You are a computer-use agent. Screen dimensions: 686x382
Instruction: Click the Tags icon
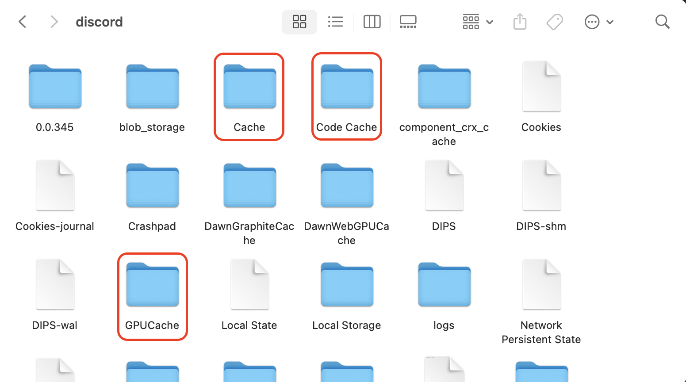[x=555, y=21]
